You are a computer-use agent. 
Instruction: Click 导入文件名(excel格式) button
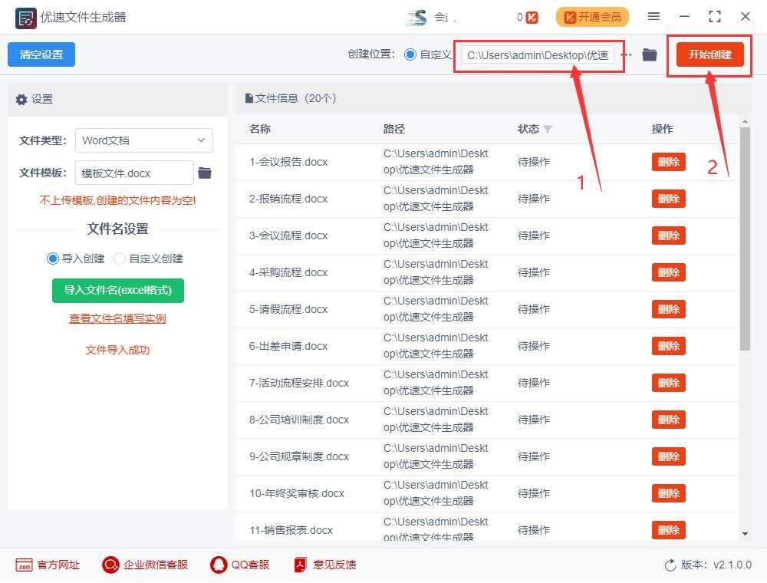click(x=118, y=291)
